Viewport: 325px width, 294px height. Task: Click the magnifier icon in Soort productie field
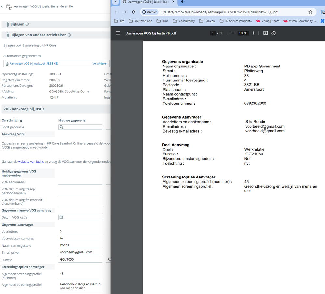[61, 127]
